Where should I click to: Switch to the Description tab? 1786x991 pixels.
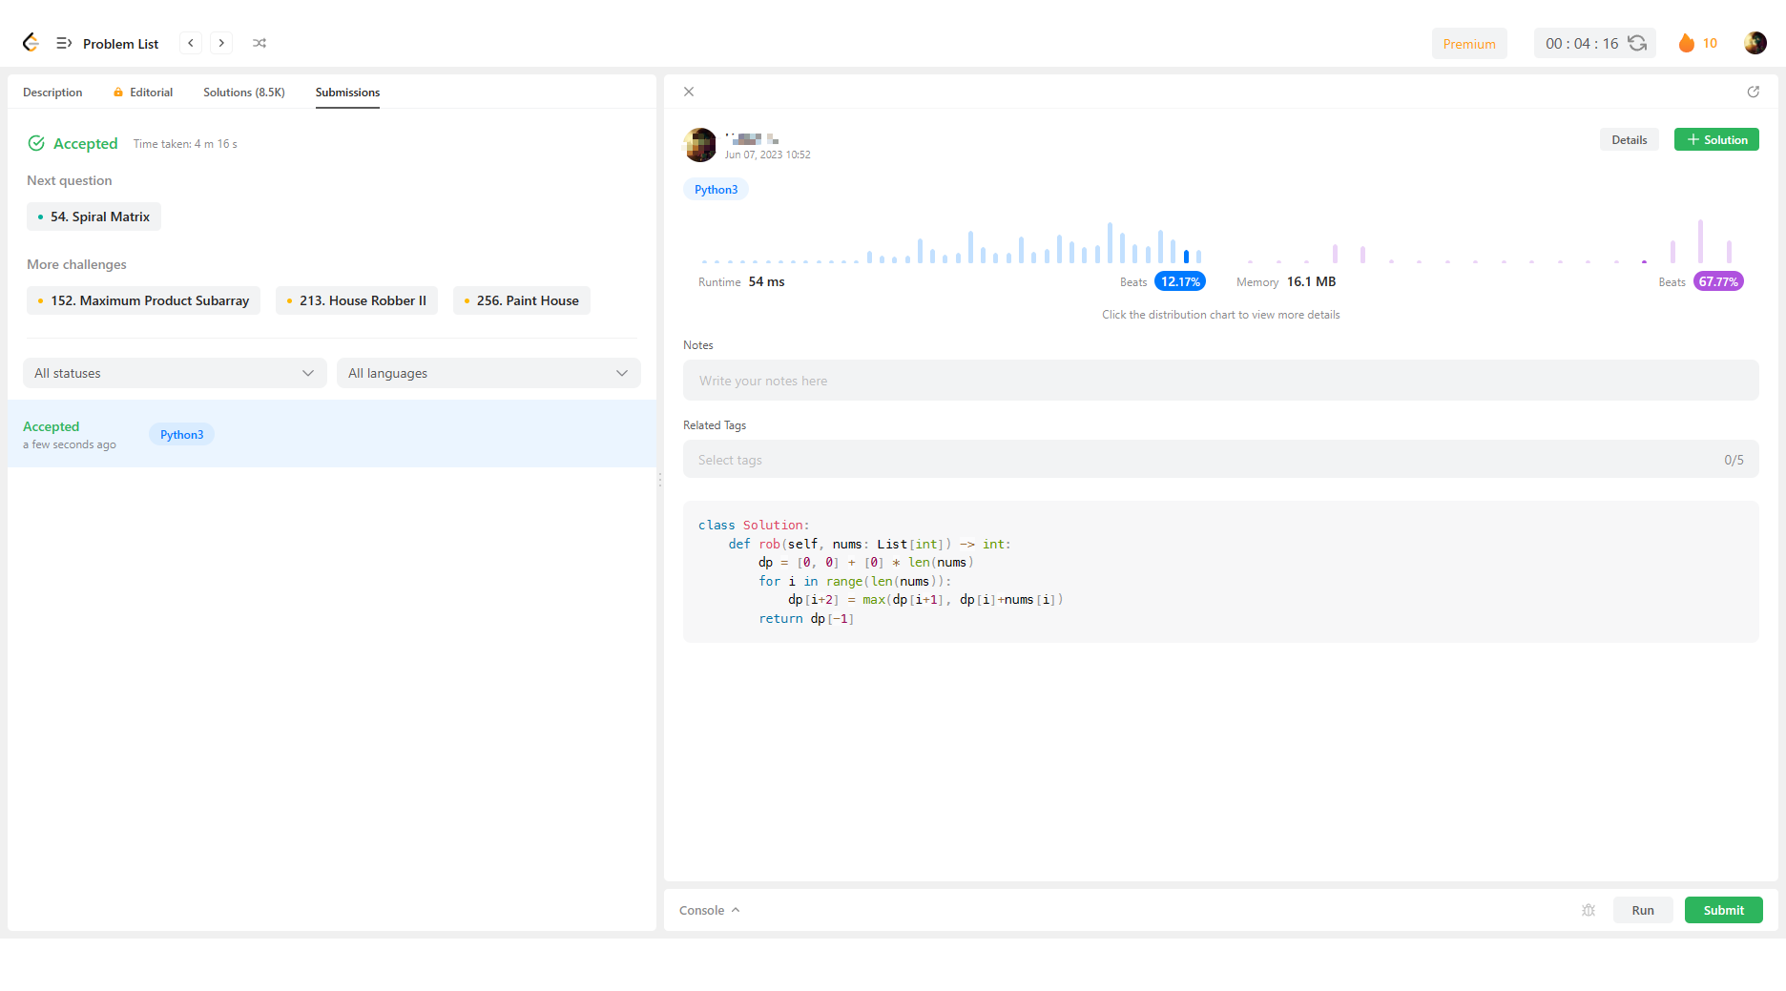[52, 93]
